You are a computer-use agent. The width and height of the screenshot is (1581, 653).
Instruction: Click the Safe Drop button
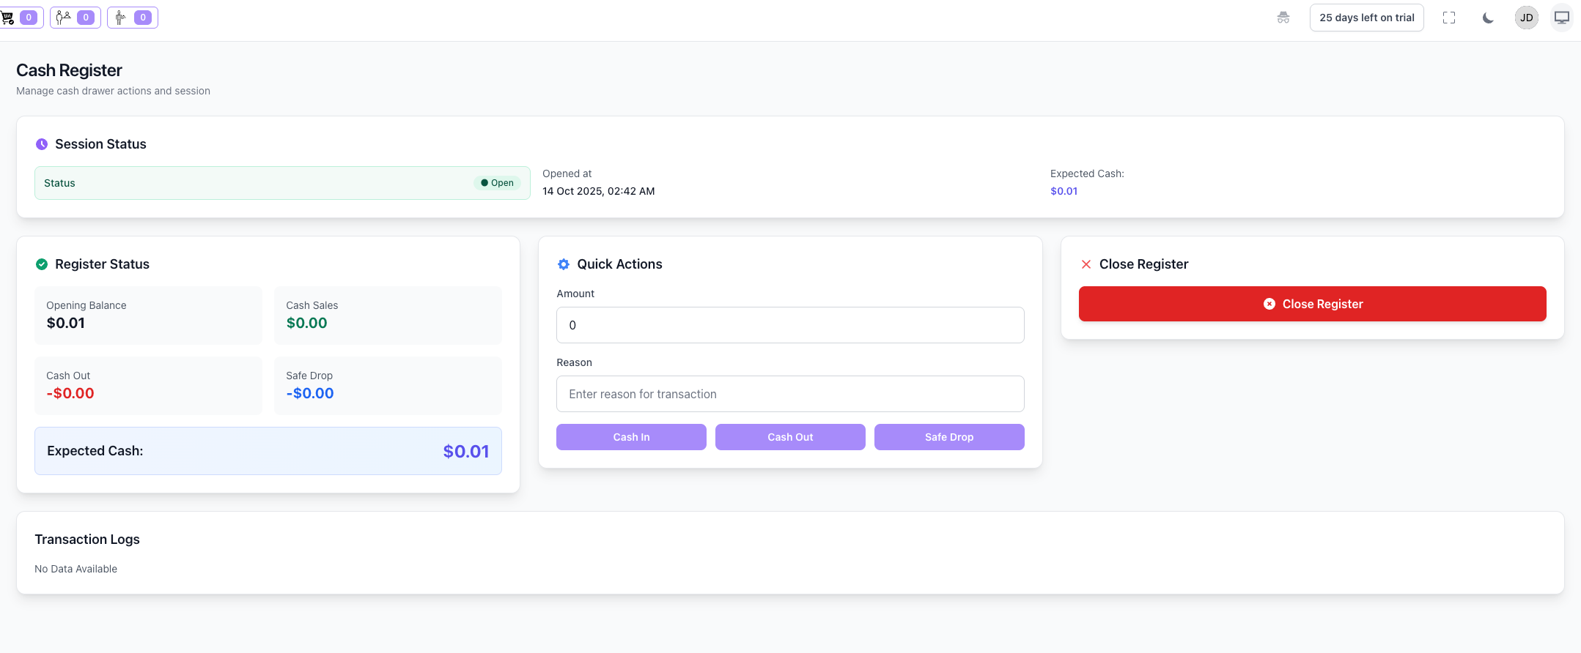coord(949,437)
